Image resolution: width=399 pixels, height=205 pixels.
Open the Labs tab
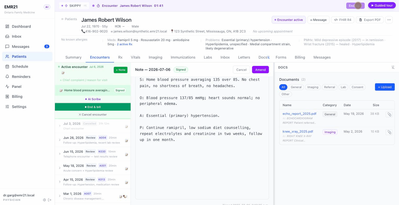tap(208, 57)
